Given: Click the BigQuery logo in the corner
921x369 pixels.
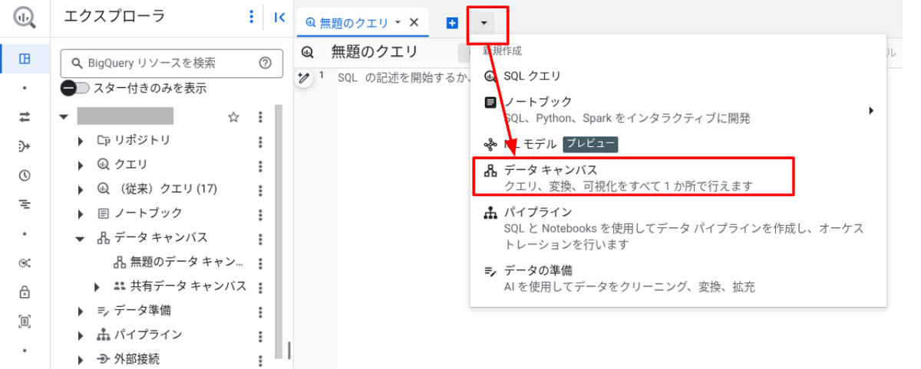Looking at the screenshot, I should (24, 18).
